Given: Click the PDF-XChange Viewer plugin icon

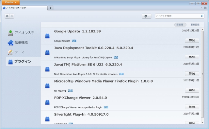Looking at the screenshot, I should [47, 102].
